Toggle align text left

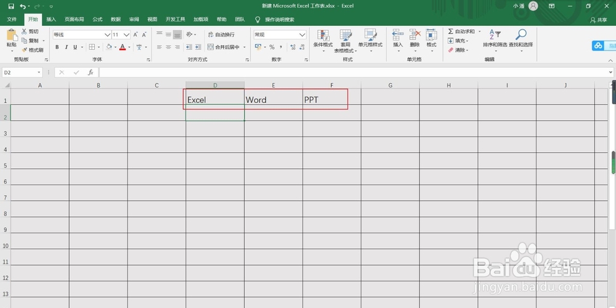pos(159,47)
